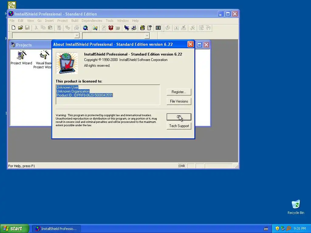This screenshot has width=311, height=233.
Task: Click the Paste clipboard icon
Action: [50, 28]
